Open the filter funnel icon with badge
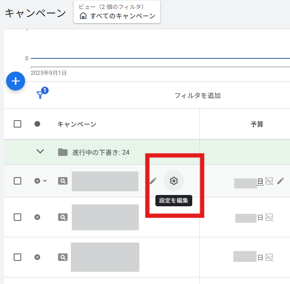Viewport: 290px width, 284px height. 41,95
